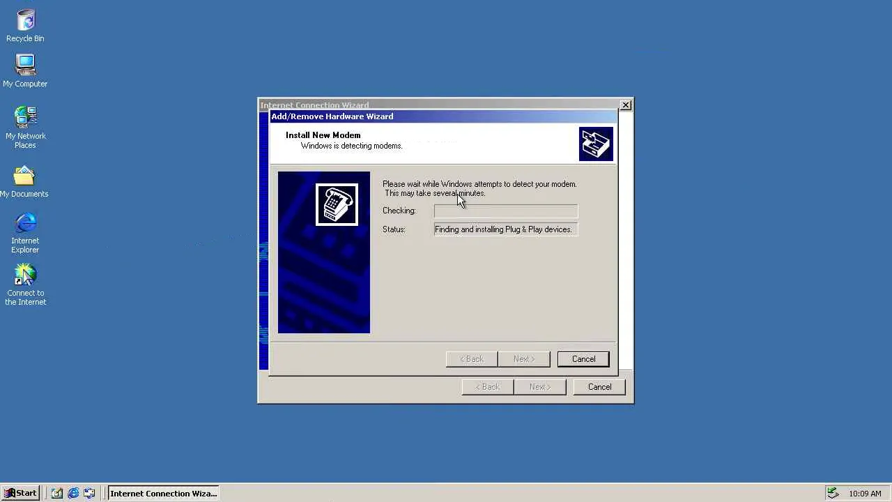
Task: Click the "Windows is detecting modems." text
Action: [352, 146]
